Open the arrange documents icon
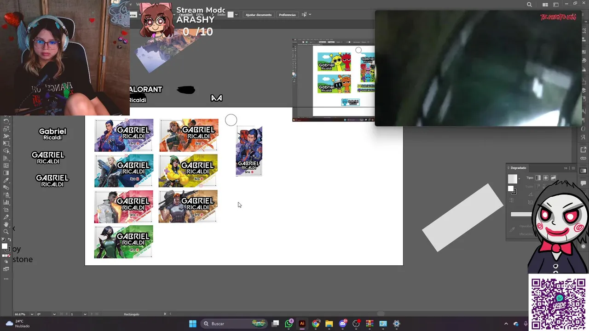589x331 pixels. click(x=545, y=5)
